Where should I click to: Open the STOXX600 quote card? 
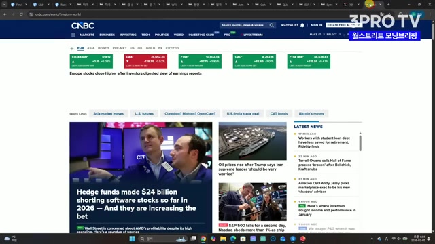pyautogui.click(x=91, y=62)
